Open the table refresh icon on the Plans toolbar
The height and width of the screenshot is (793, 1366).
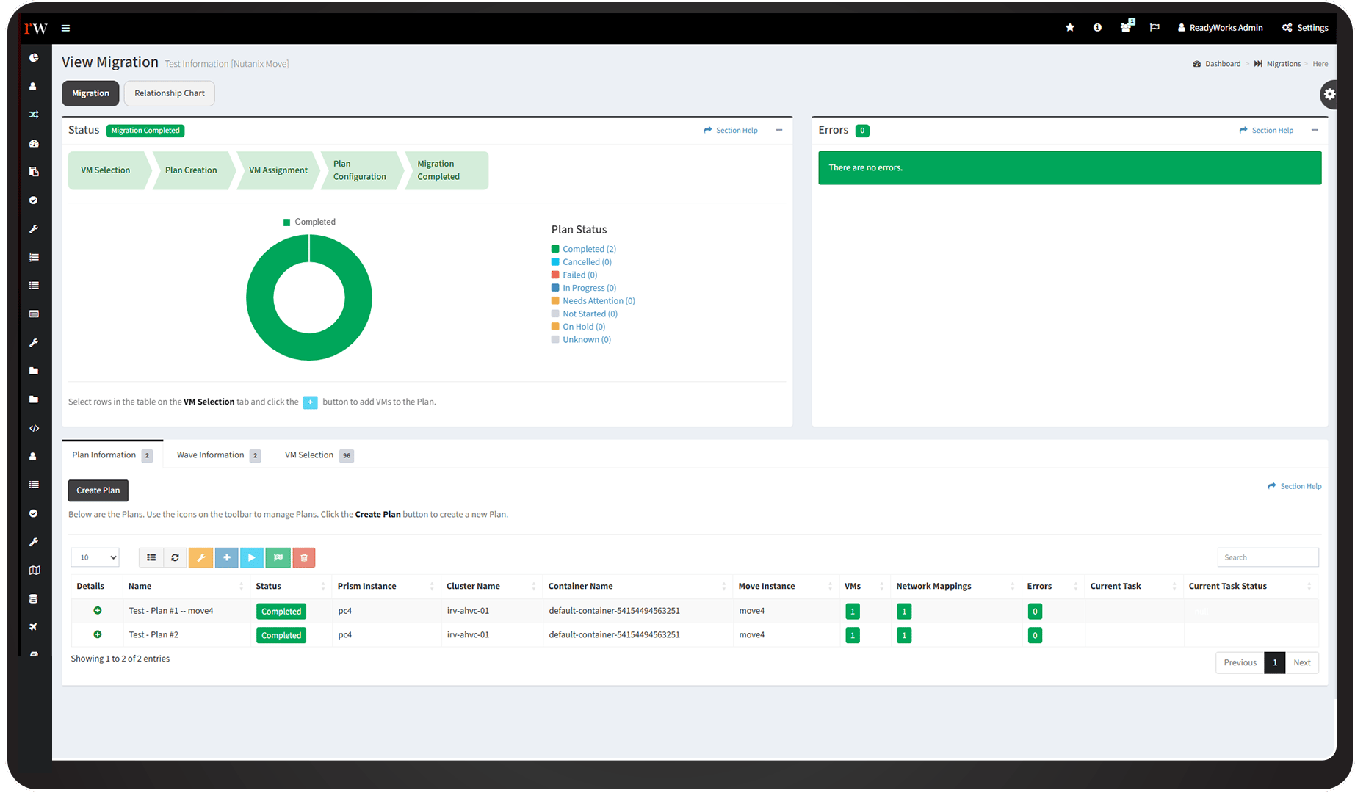(x=176, y=557)
